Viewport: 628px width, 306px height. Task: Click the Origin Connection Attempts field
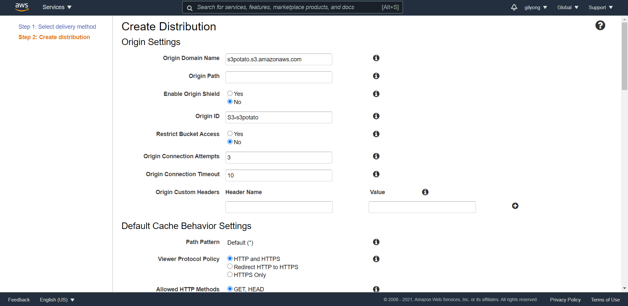tap(279, 158)
